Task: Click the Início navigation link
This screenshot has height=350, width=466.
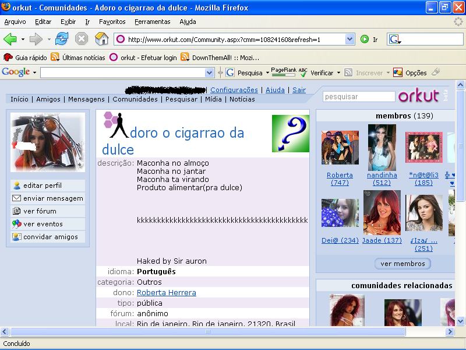Action: click(x=20, y=99)
